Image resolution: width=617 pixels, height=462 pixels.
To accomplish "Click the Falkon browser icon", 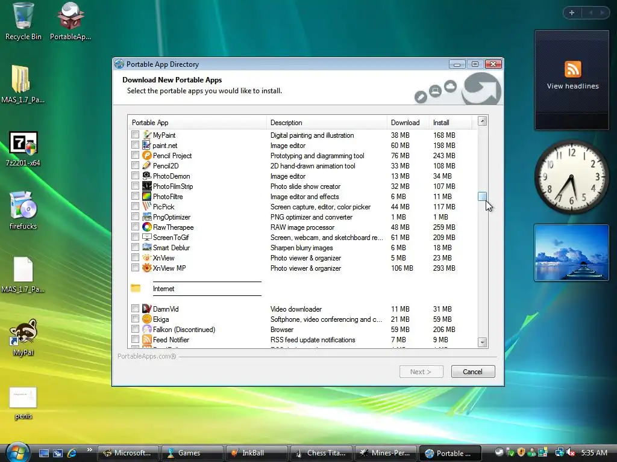I will coord(147,329).
